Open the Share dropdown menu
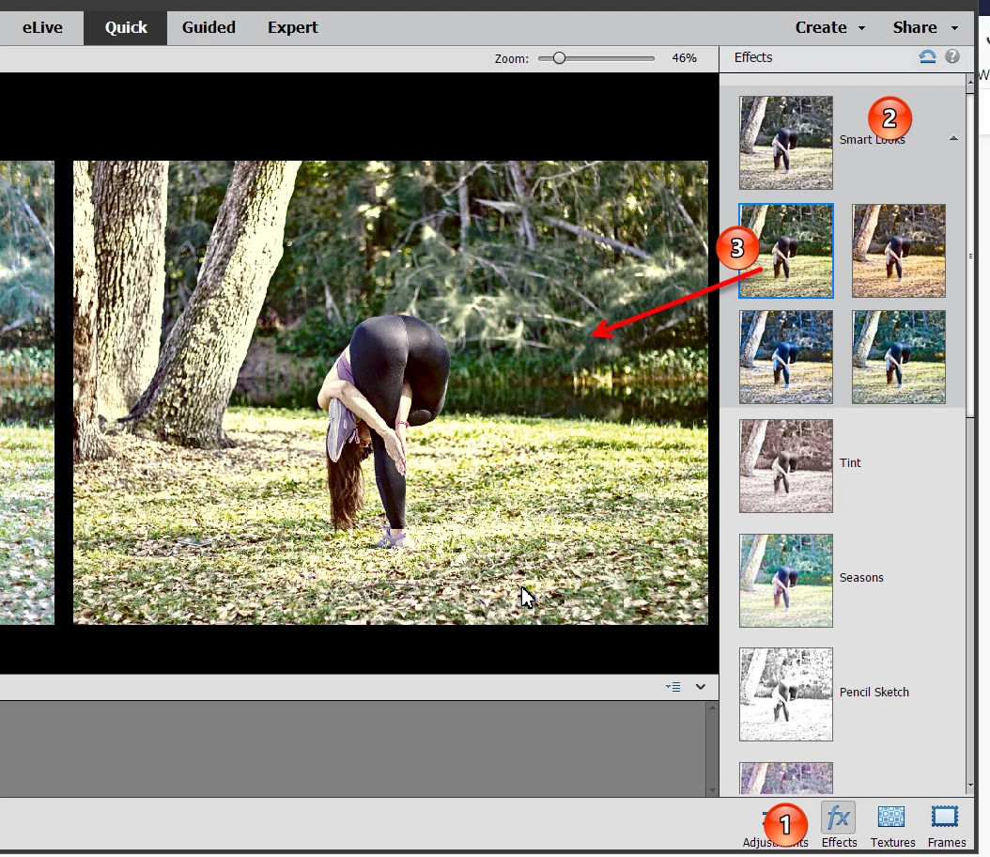This screenshot has width=990, height=857. pyautogui.click(x=925, y=28)
